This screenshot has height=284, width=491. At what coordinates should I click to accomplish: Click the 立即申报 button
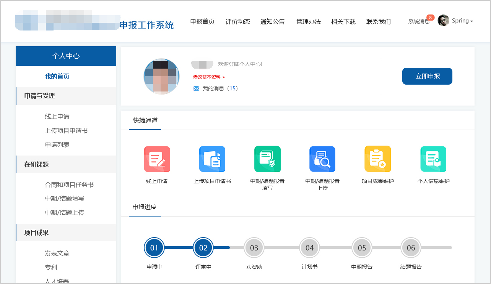(427, 76)
